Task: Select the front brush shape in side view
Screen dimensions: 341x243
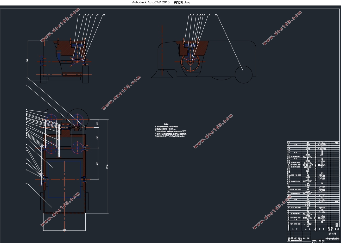Action: pyautogui.click(x=162, y=74)
